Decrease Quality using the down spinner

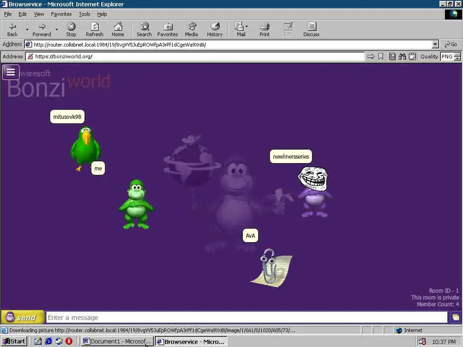click(458, 58)
